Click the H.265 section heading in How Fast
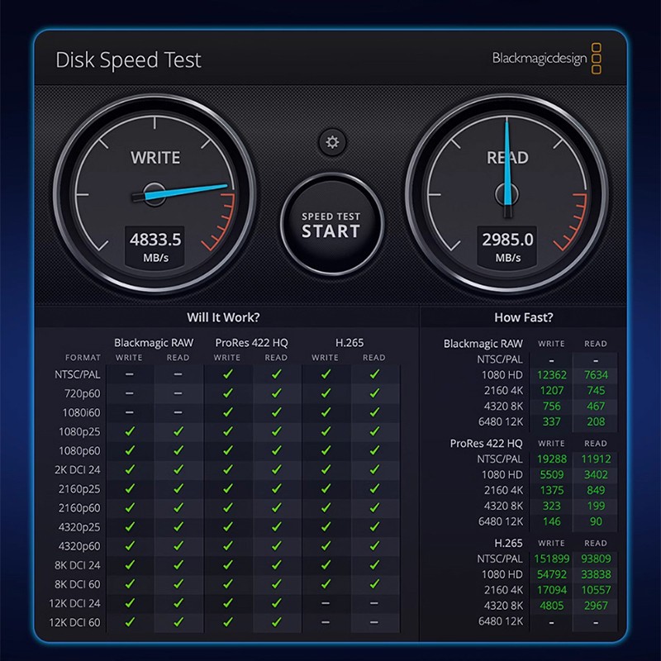The image size is (661, 661). click(x=508, y=543)
